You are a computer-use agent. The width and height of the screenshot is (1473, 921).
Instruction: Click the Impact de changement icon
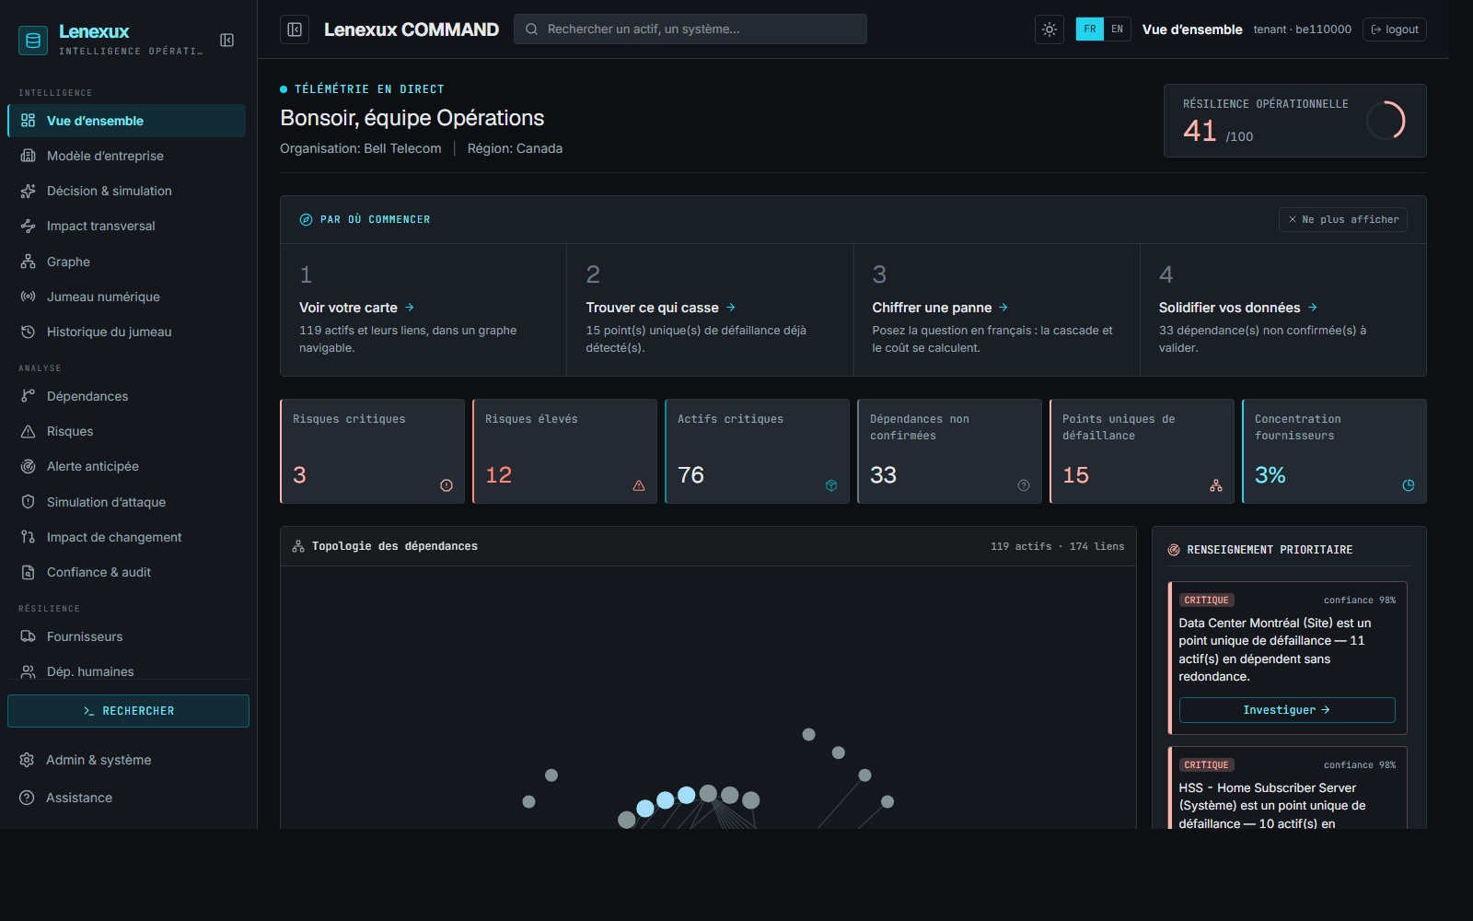pyautogui.click(x=29, y=537)
